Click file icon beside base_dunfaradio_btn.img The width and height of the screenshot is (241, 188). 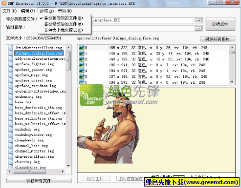[11, 108]
